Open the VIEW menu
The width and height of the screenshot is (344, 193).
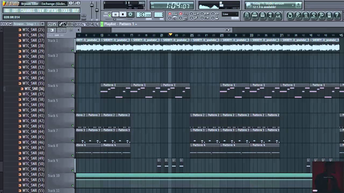[x=41, y=10]
